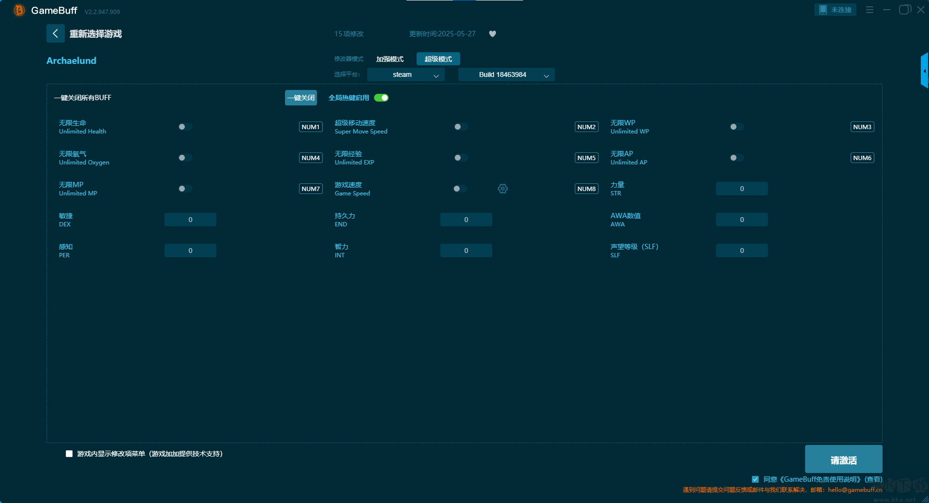929x503 pixels.
Task: Expand the Build 18463984 version dropdown
Action: (x=506, y=74)
